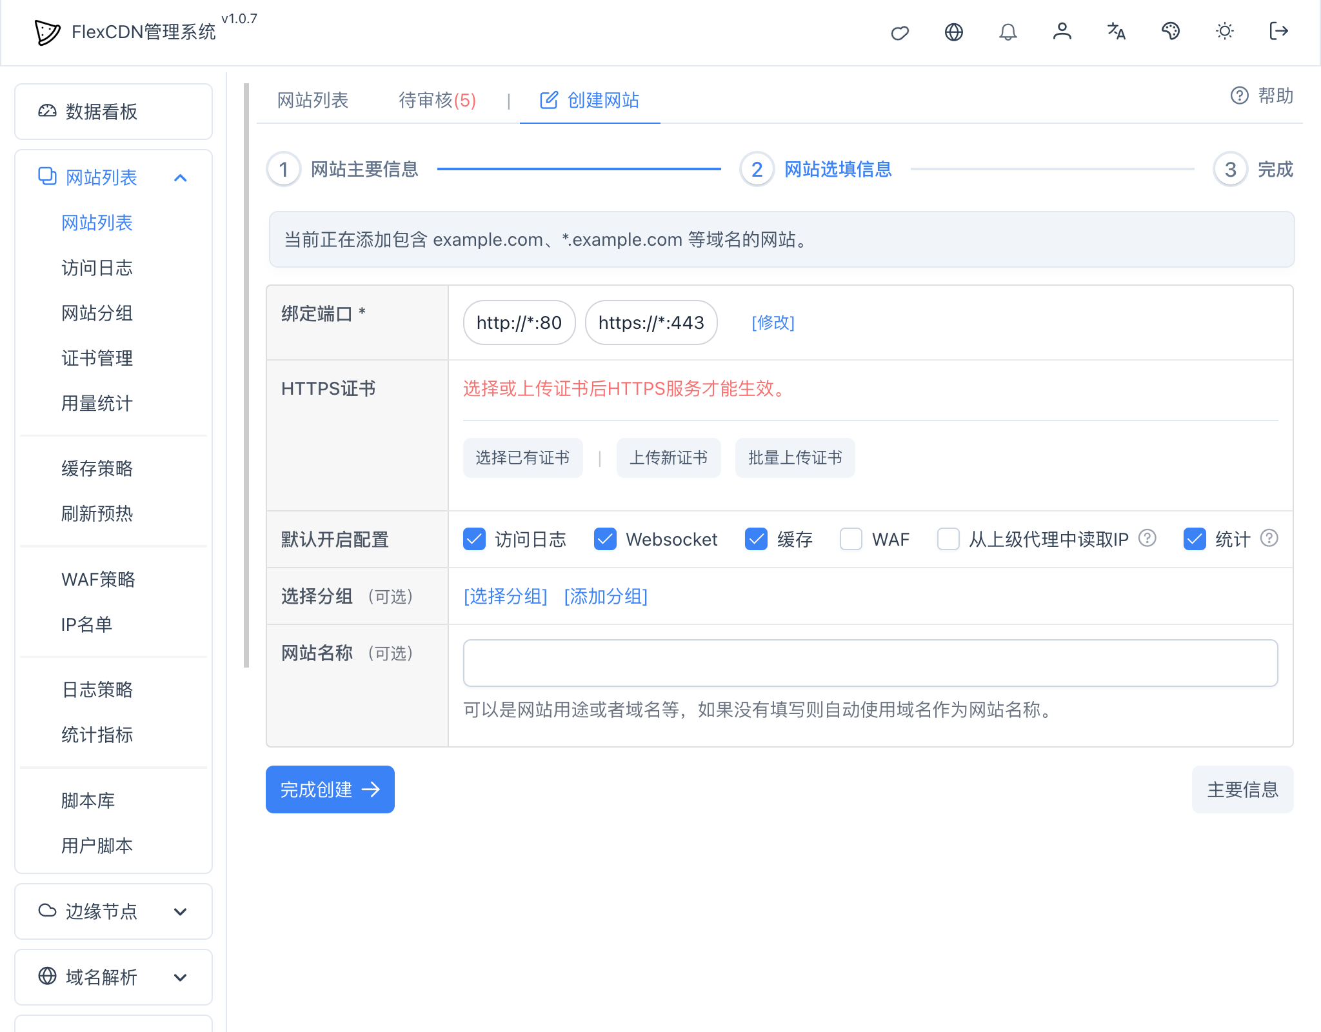
Task: Click the globe icon in top bar
Action: click(x=954, y=32)
